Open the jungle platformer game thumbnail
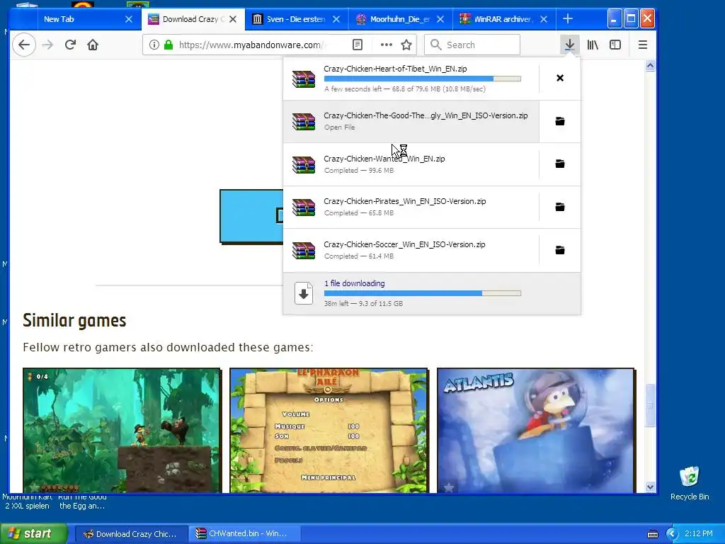This screenshot has width=725, height=544. pos(122,430)
